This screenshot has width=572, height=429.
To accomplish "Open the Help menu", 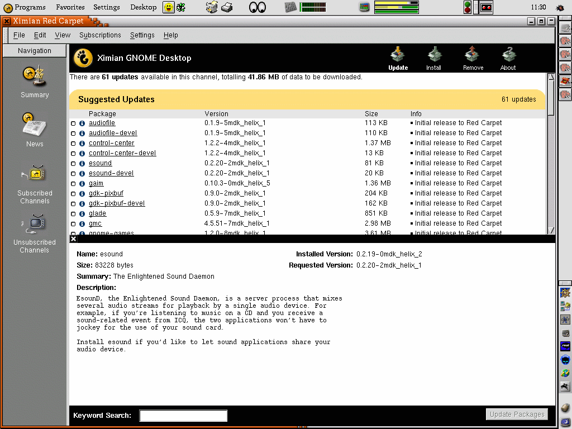I will click(171, 35).
